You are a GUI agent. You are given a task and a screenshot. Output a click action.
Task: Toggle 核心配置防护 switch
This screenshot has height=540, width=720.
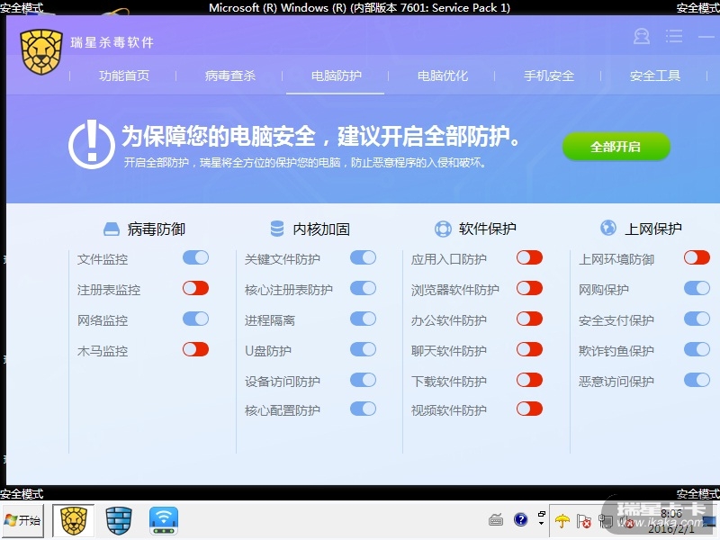click(x=363, y=409)
